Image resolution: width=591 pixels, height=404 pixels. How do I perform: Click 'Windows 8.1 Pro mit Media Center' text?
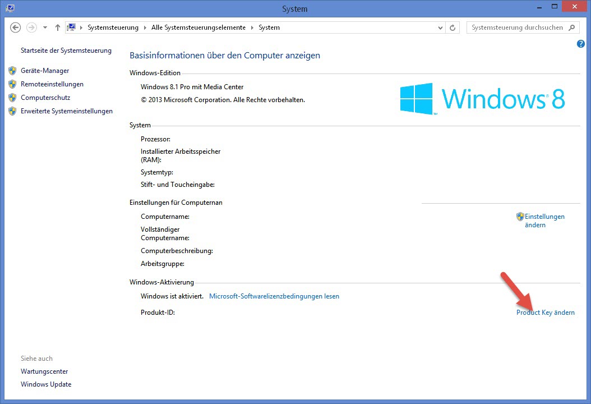[192, 87]
